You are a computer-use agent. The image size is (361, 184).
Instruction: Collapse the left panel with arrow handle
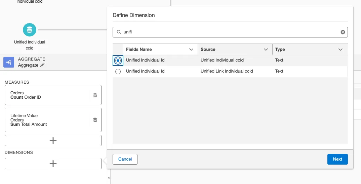(109, 178)
